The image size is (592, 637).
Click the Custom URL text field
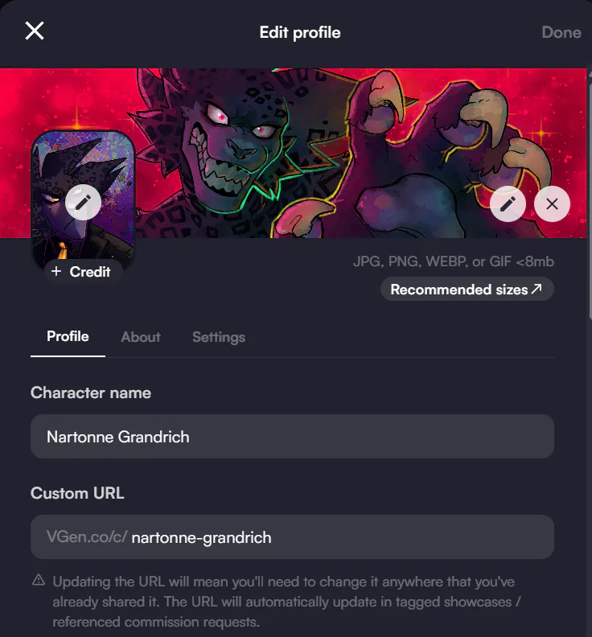click(x=338, y=537)
